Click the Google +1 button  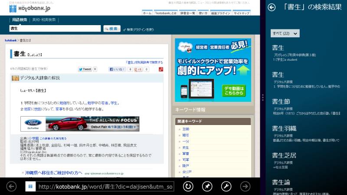click(x=137, y=69)
